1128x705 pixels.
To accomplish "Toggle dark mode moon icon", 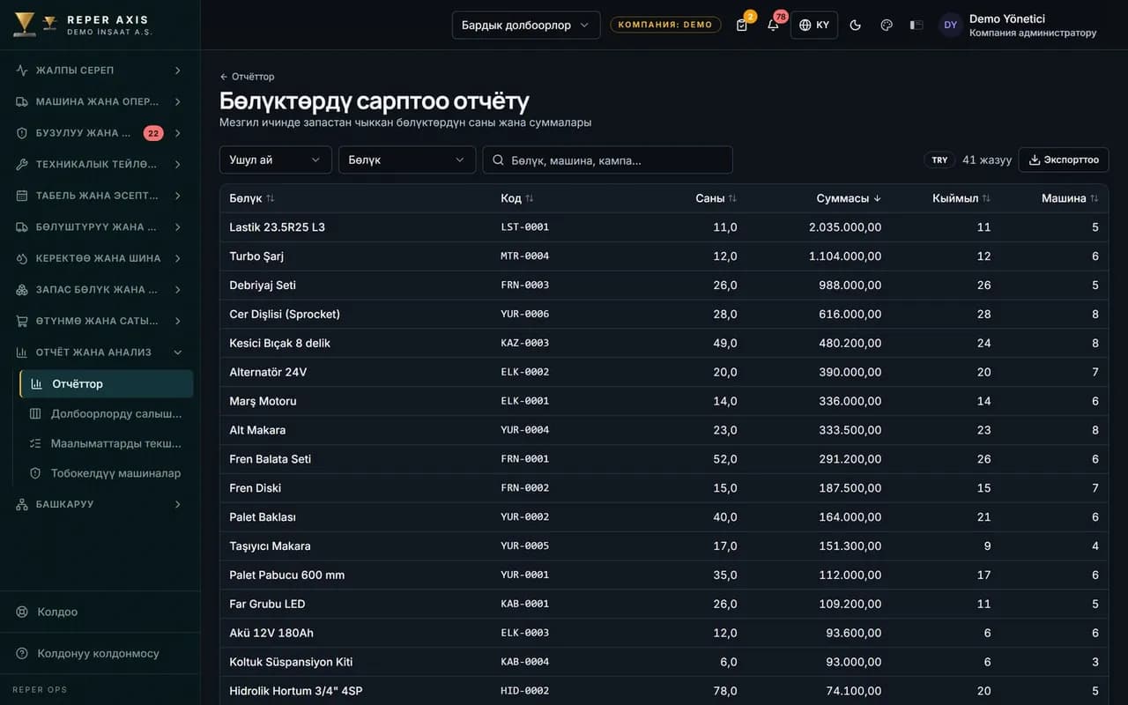I will [x=855, y=25].
